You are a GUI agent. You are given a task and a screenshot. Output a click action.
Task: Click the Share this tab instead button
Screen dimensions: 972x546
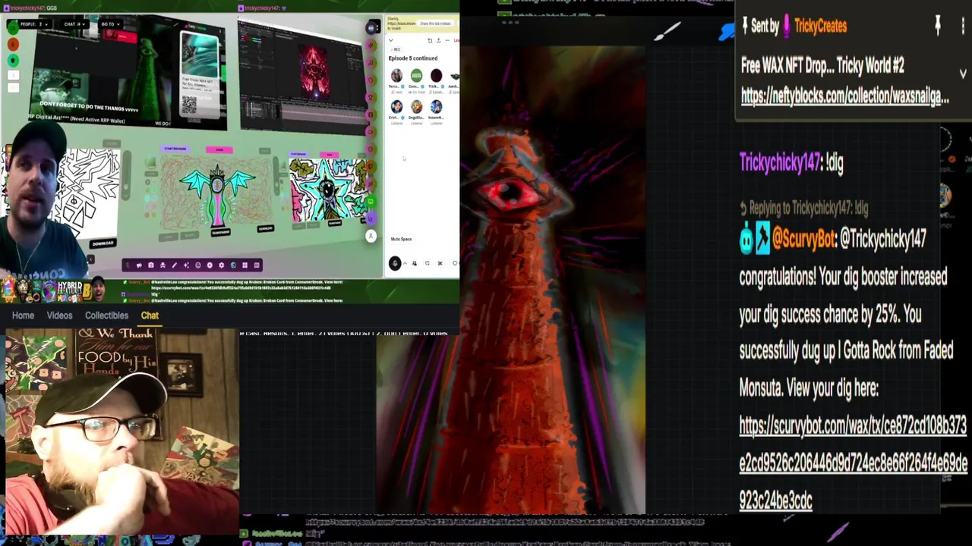(434, 23)
